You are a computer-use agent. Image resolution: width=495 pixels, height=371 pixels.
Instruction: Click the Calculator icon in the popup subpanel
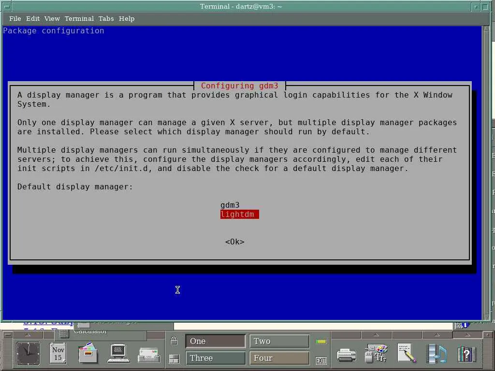click(x=64, y=333)
